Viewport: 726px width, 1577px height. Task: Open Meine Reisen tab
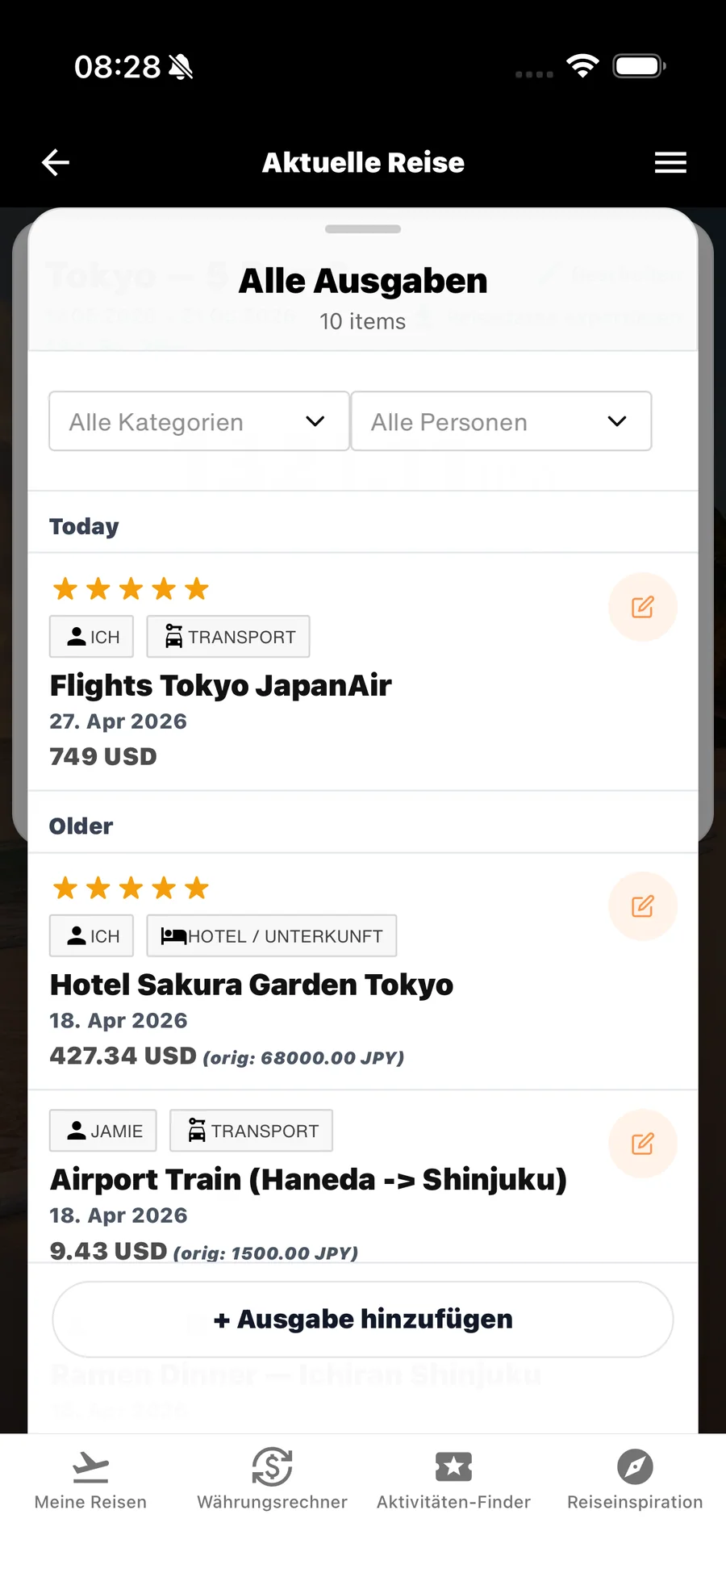click(x=90, y=1479)
